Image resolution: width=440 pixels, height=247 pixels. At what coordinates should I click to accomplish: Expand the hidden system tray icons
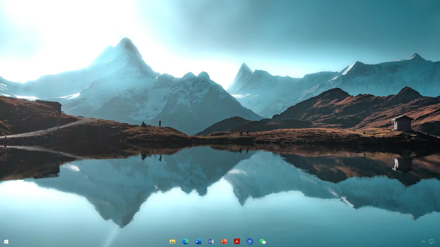[423, 242]
